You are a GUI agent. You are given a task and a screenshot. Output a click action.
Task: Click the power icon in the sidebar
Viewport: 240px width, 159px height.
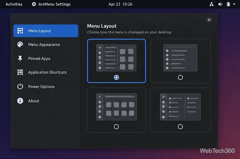tap(20, 87)
